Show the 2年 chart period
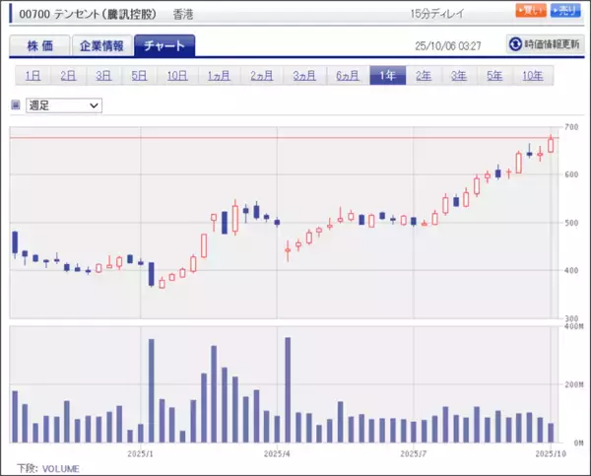The height and width of the screenshot is (476, 591). tap(424, 76)
